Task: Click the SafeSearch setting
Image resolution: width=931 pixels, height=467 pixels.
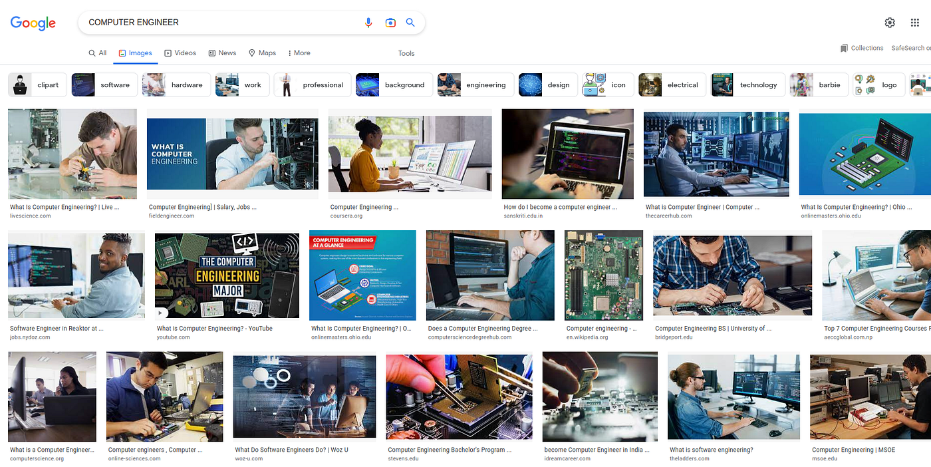Action: point(911,48)
